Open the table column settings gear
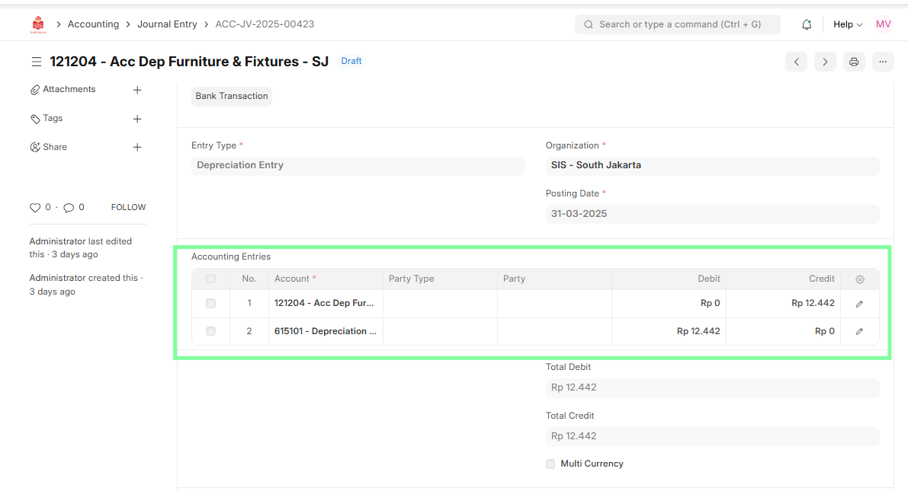The image size is (908, 491). [860, 279]
